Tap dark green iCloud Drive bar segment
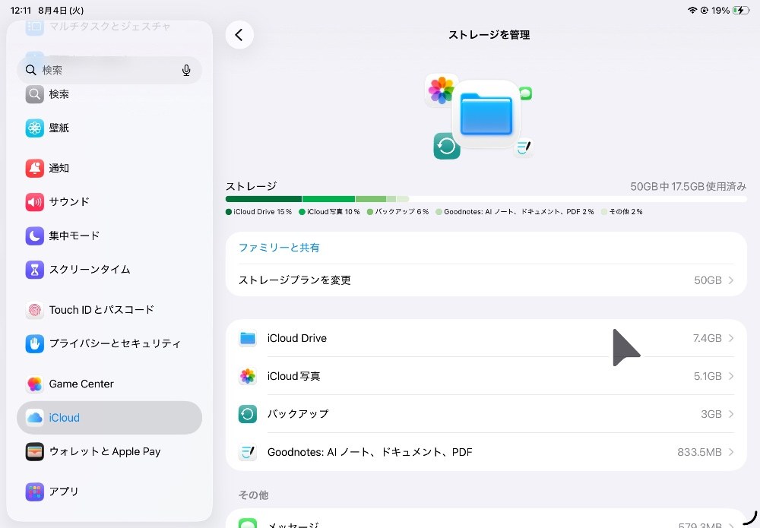Screen dimensions: 760x528 click(x=264, y=199)
